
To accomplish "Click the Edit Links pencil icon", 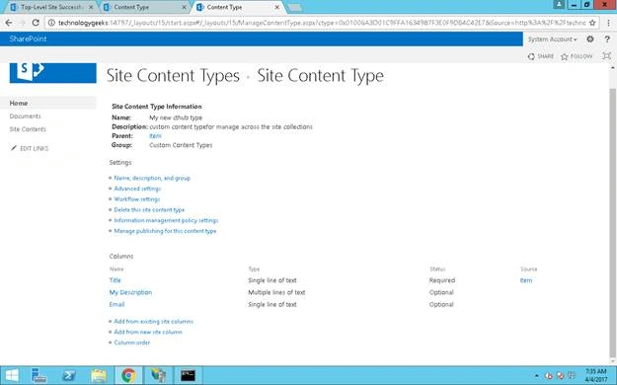I will coord(14,148).
